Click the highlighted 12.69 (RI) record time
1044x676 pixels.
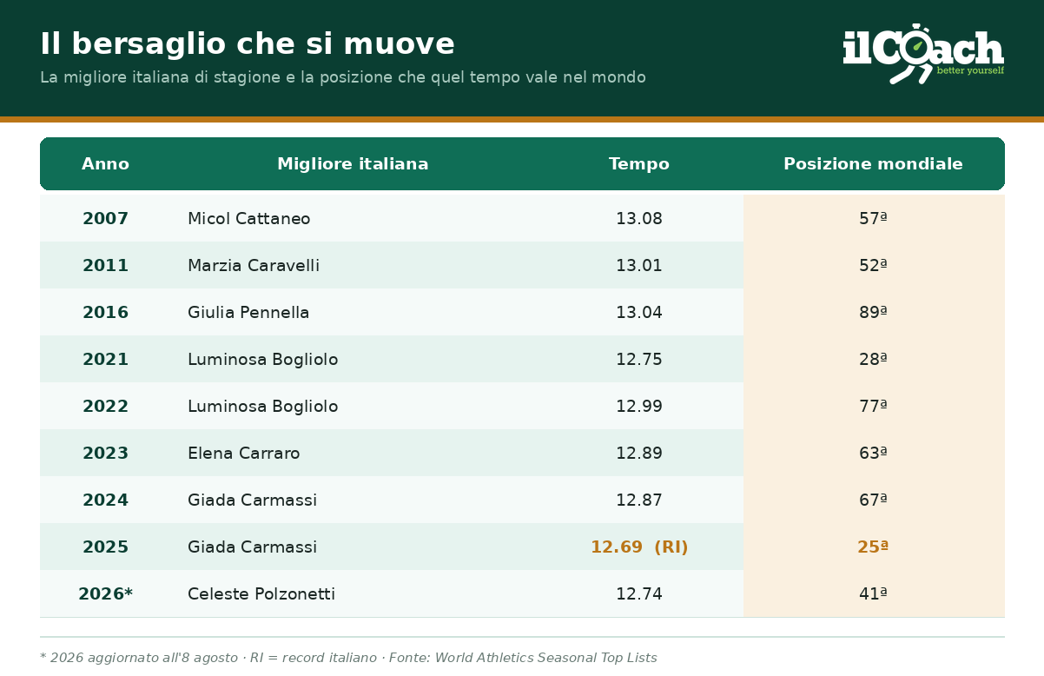click(639, 547)
